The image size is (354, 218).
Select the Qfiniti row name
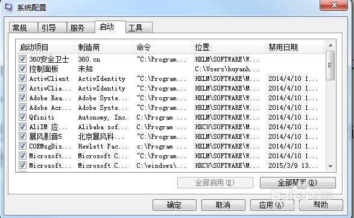click(x=42, y=117)
